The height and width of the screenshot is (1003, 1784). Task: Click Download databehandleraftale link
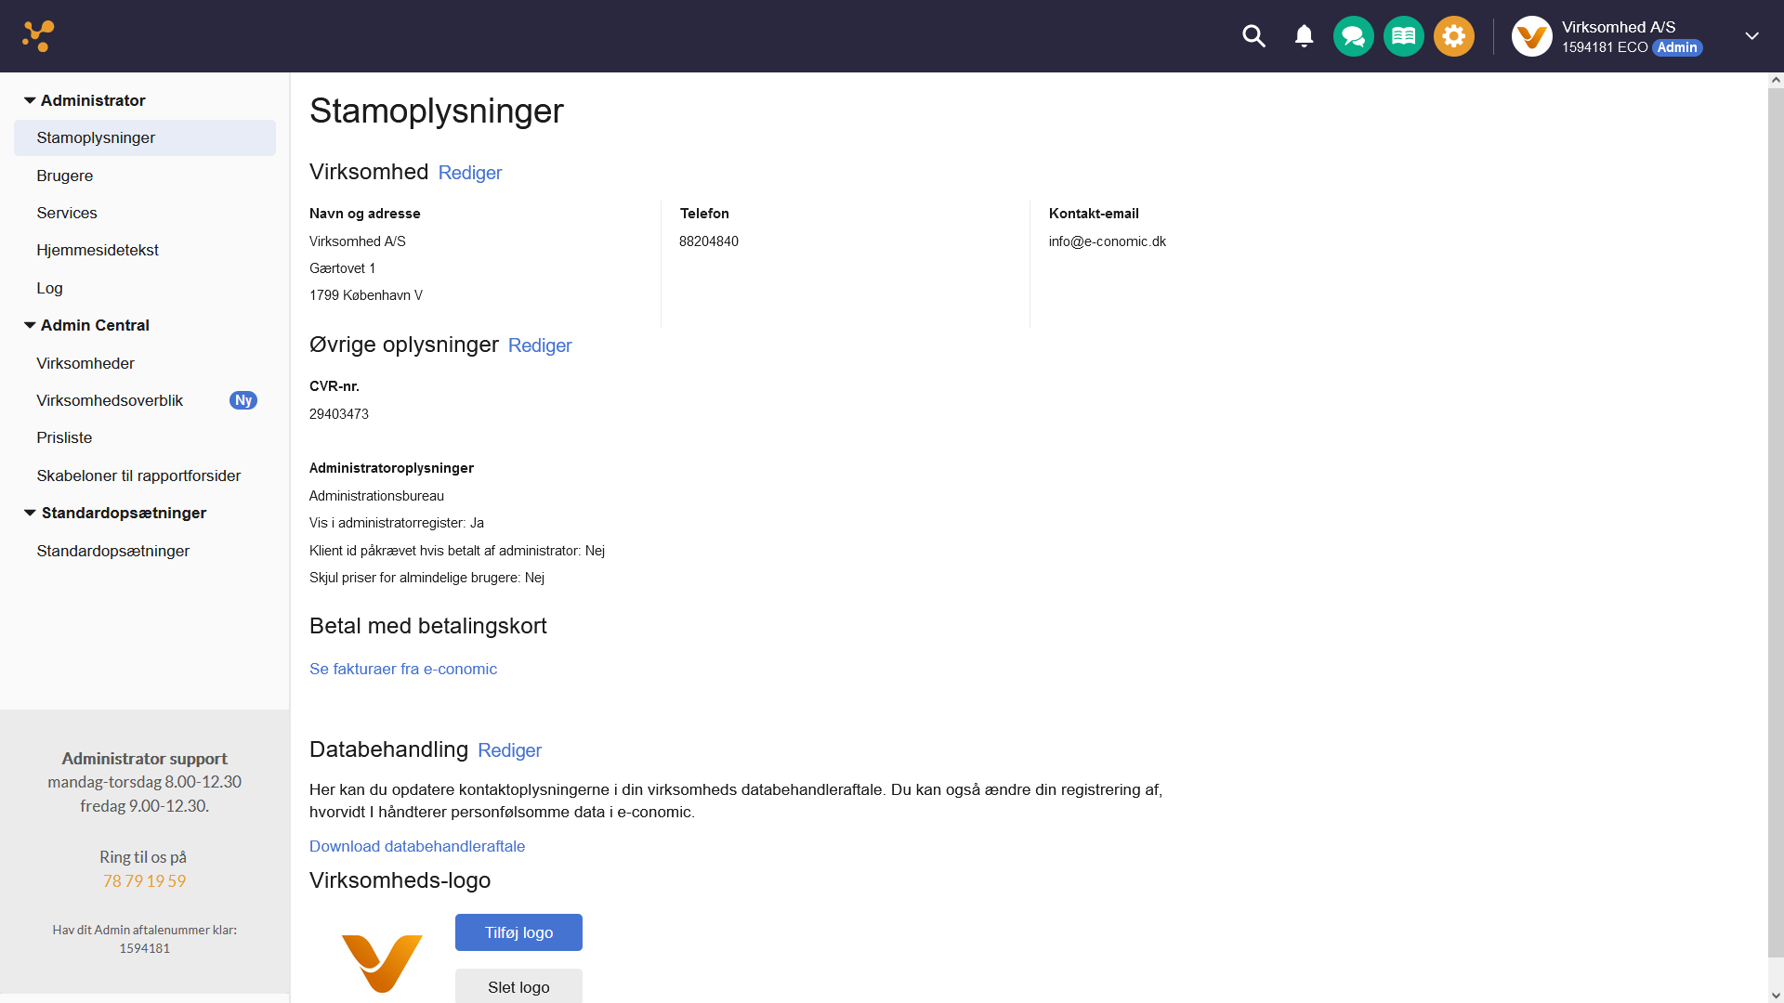[x=416, y=846]
